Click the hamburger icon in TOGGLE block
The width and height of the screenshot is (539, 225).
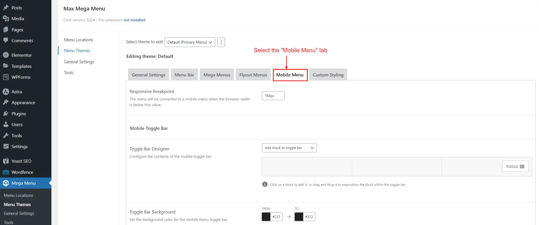[522, 166]
